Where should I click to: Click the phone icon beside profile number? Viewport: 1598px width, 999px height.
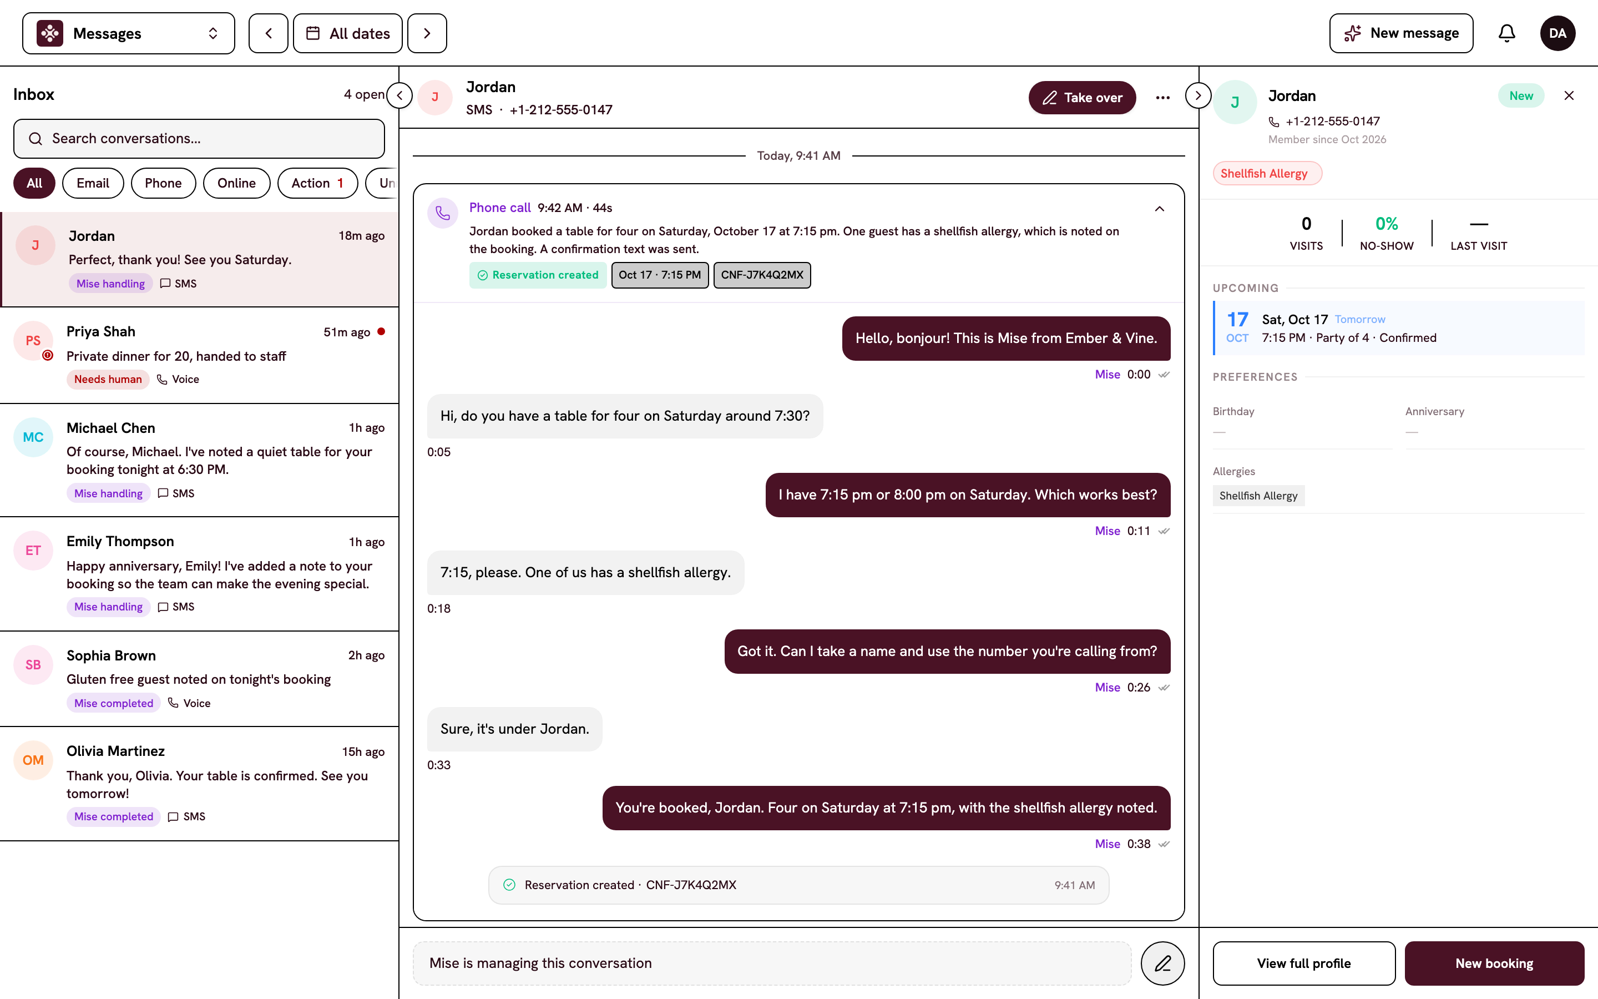point(1274,122)
